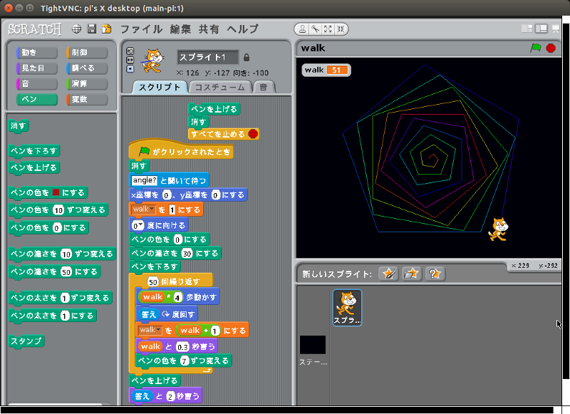570x414 pixels.
Task: Set rotation style to can rotate
Action: click(130, 51)
